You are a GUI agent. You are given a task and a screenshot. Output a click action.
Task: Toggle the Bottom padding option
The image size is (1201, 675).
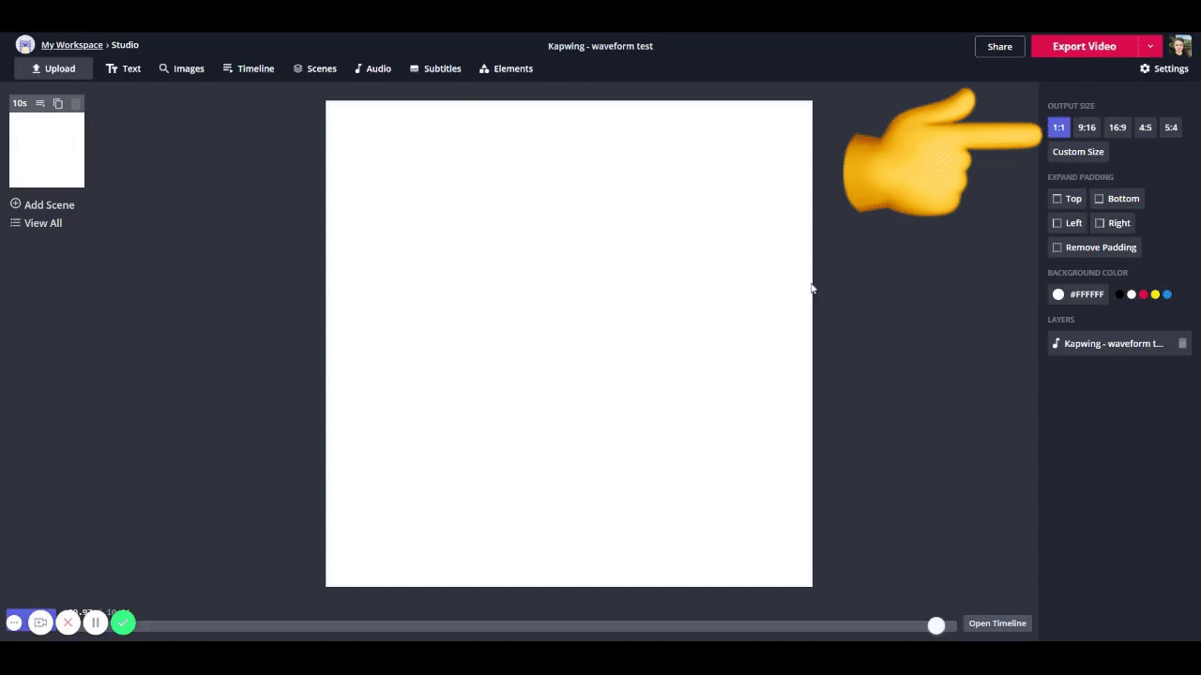click(x=1100, y=199)
